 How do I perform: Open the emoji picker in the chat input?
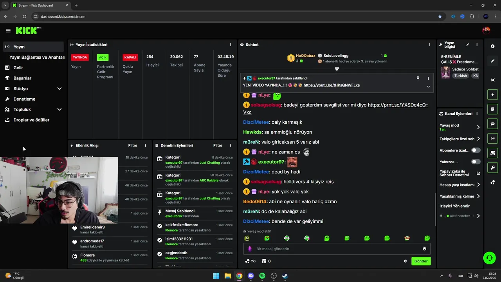[424, 249]
